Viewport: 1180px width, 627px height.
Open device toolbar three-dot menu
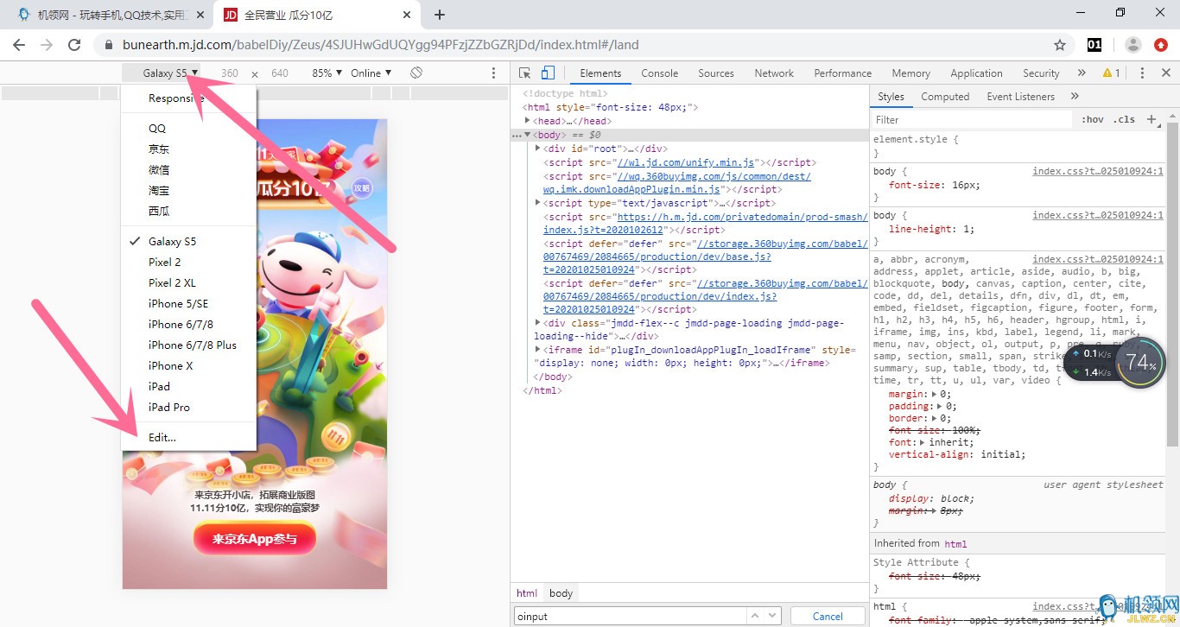click(494, 73)
